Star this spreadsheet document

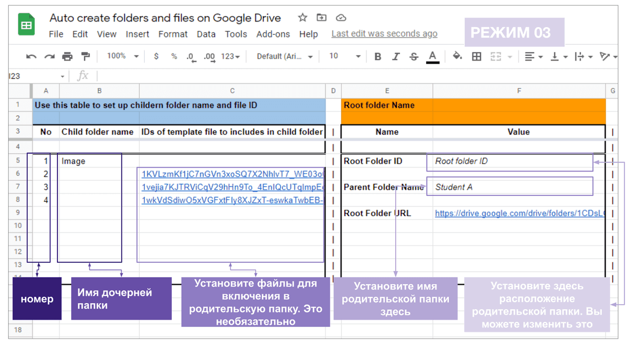[x=302, y=18]
